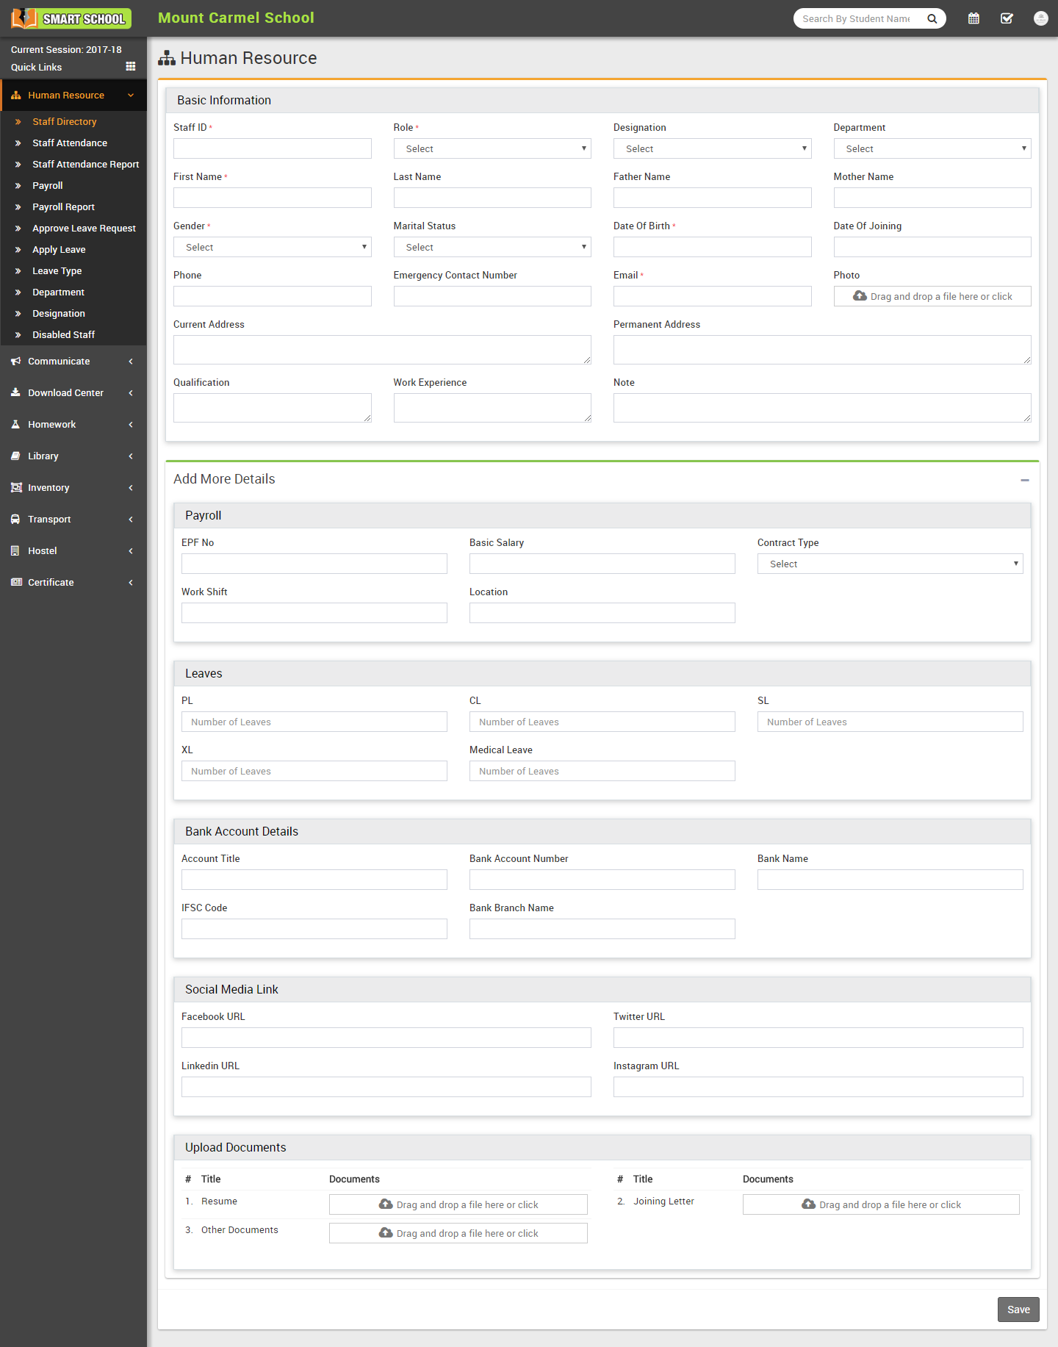
Task: Open the Role dropdown
Action: [x=492, y=148]
